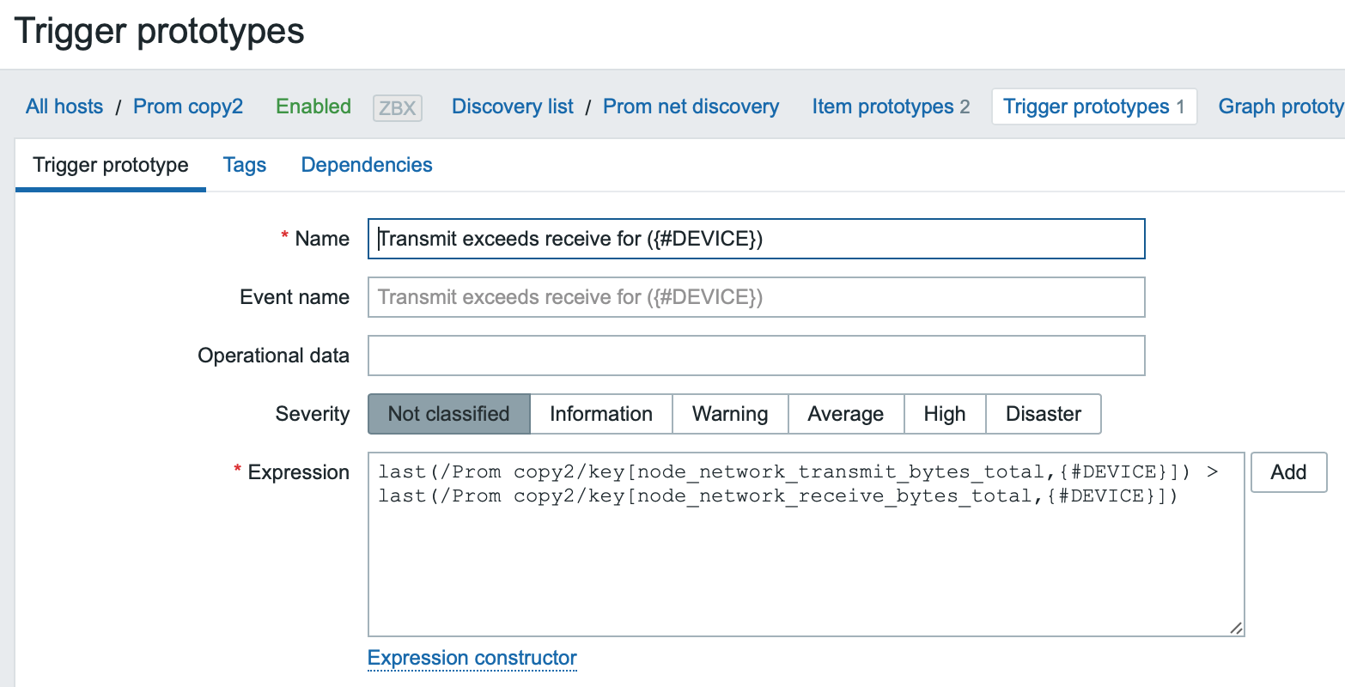Pick High severity option
This screenshot has width=1345, height=687.
944,414
